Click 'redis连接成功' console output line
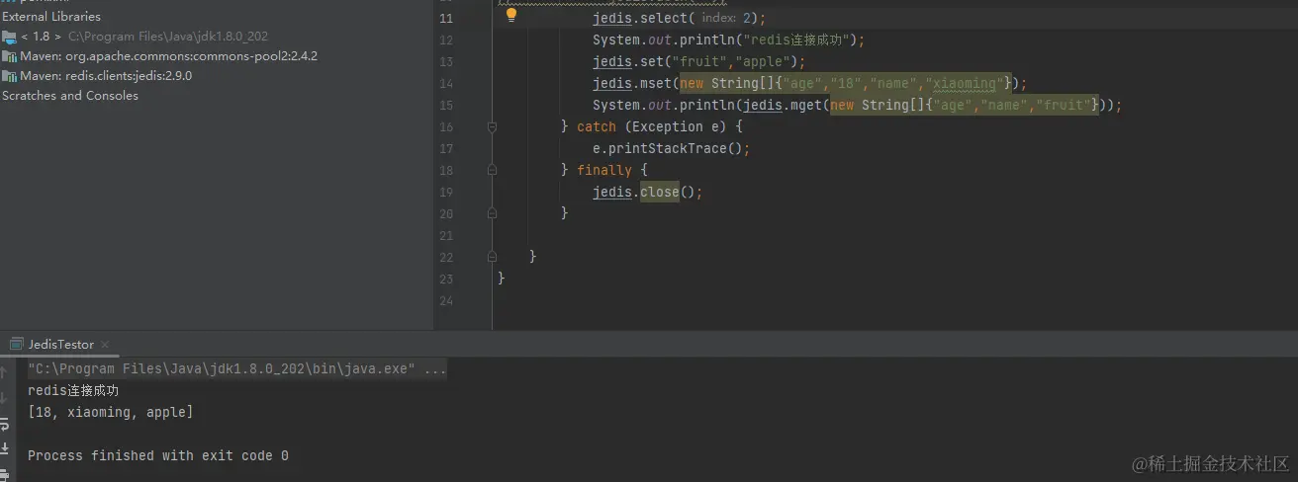 [x=73, y=391]
